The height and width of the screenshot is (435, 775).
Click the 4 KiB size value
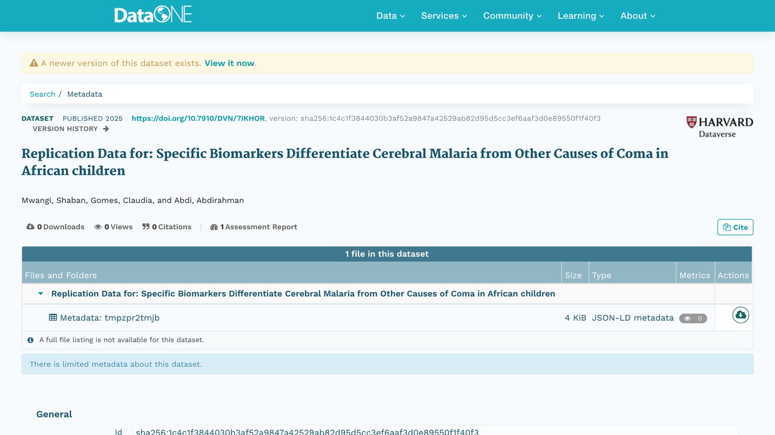point(576,318)
